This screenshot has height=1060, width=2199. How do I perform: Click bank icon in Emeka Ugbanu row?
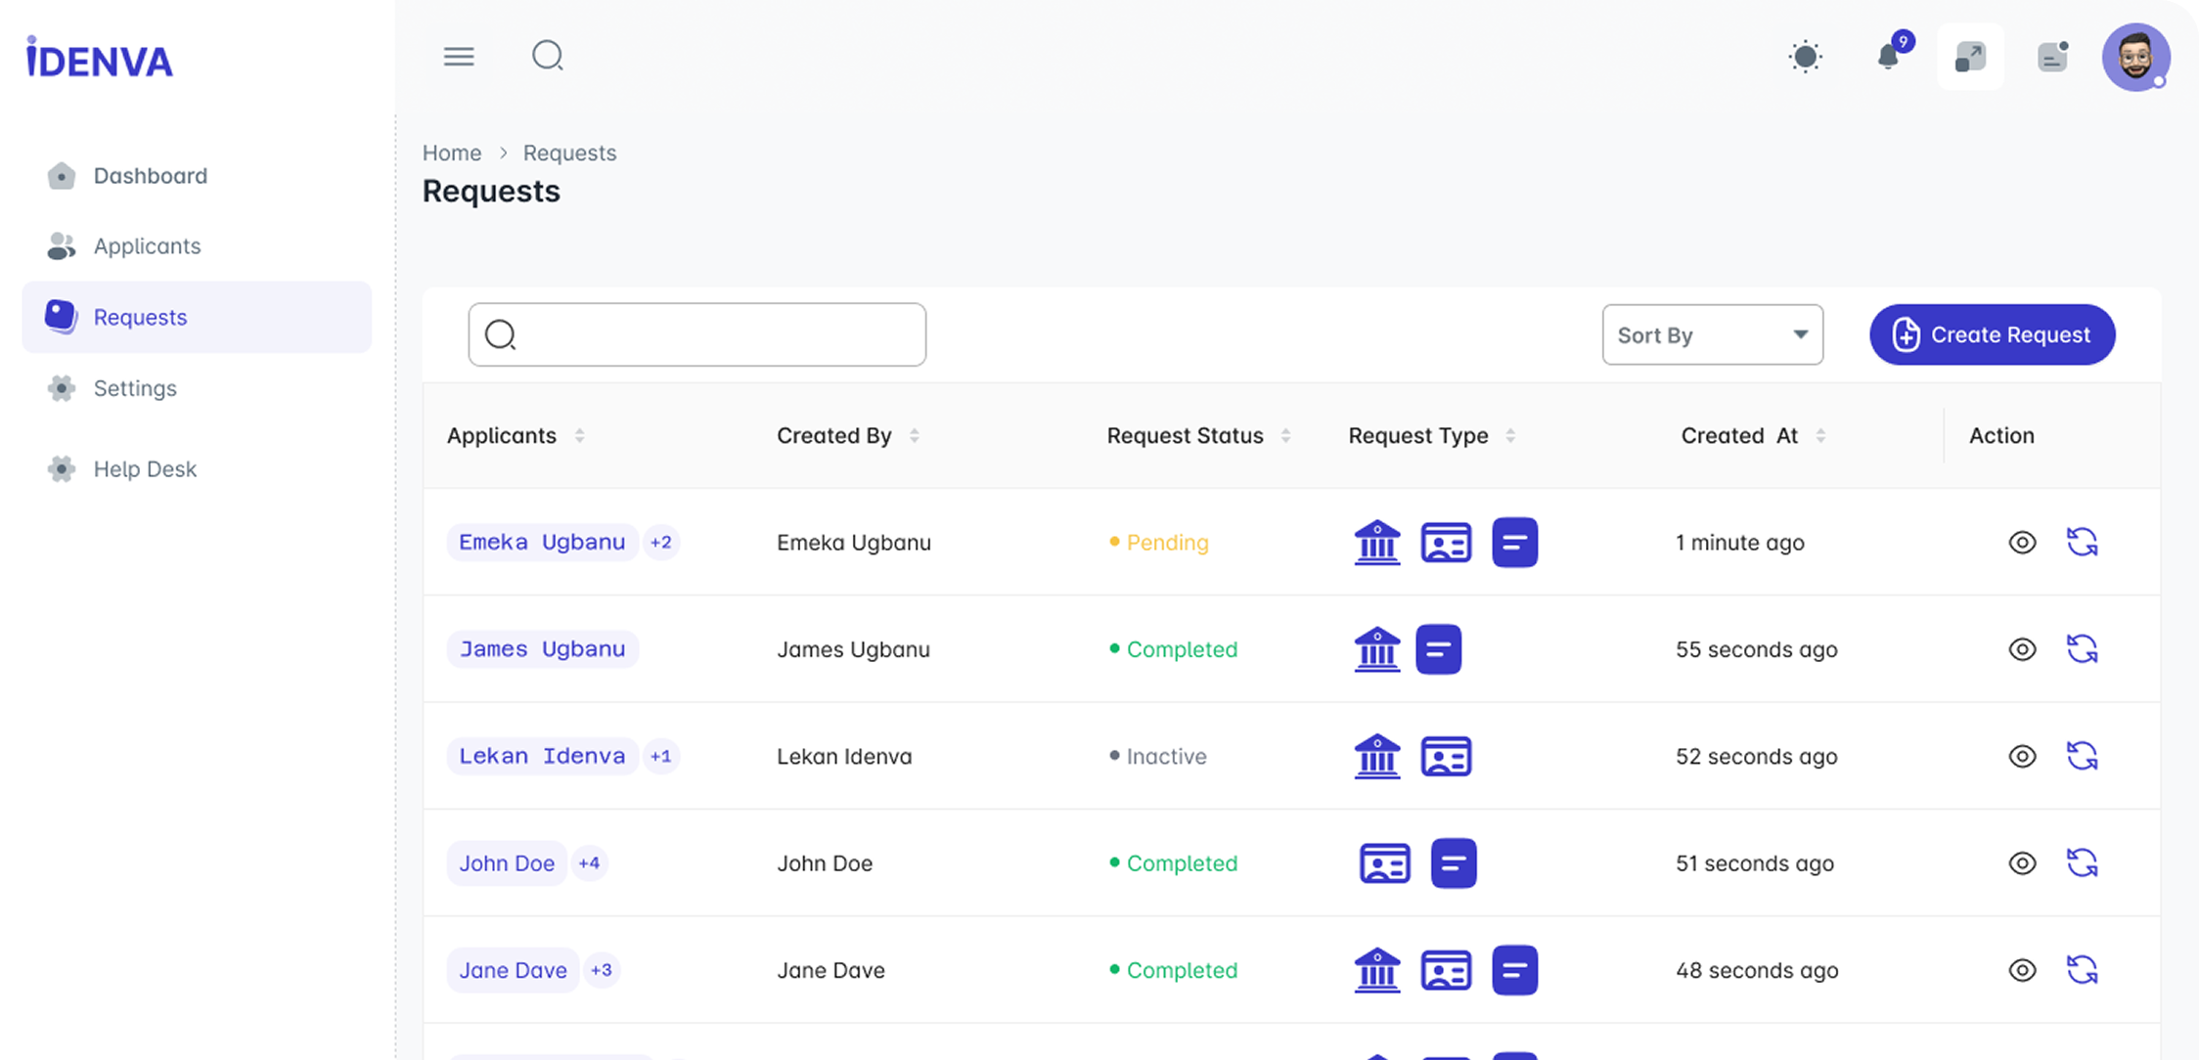(x=1377, y=543)
